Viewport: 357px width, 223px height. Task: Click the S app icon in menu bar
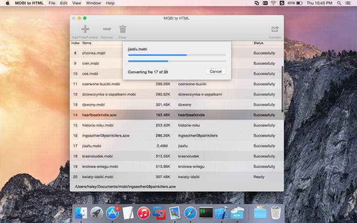pyautogui.click(x=282, y=3)
